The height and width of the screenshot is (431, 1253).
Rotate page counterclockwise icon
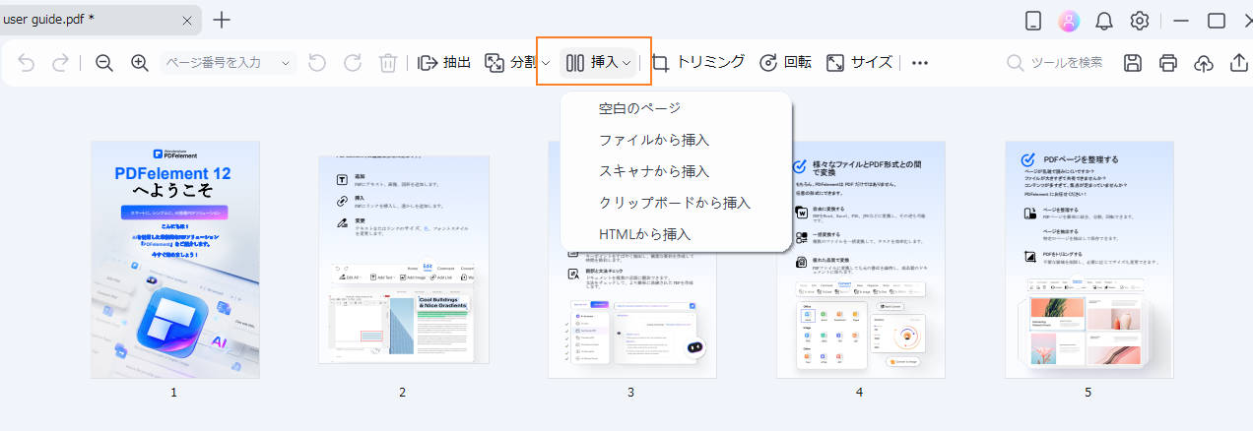tap(316, 63)
